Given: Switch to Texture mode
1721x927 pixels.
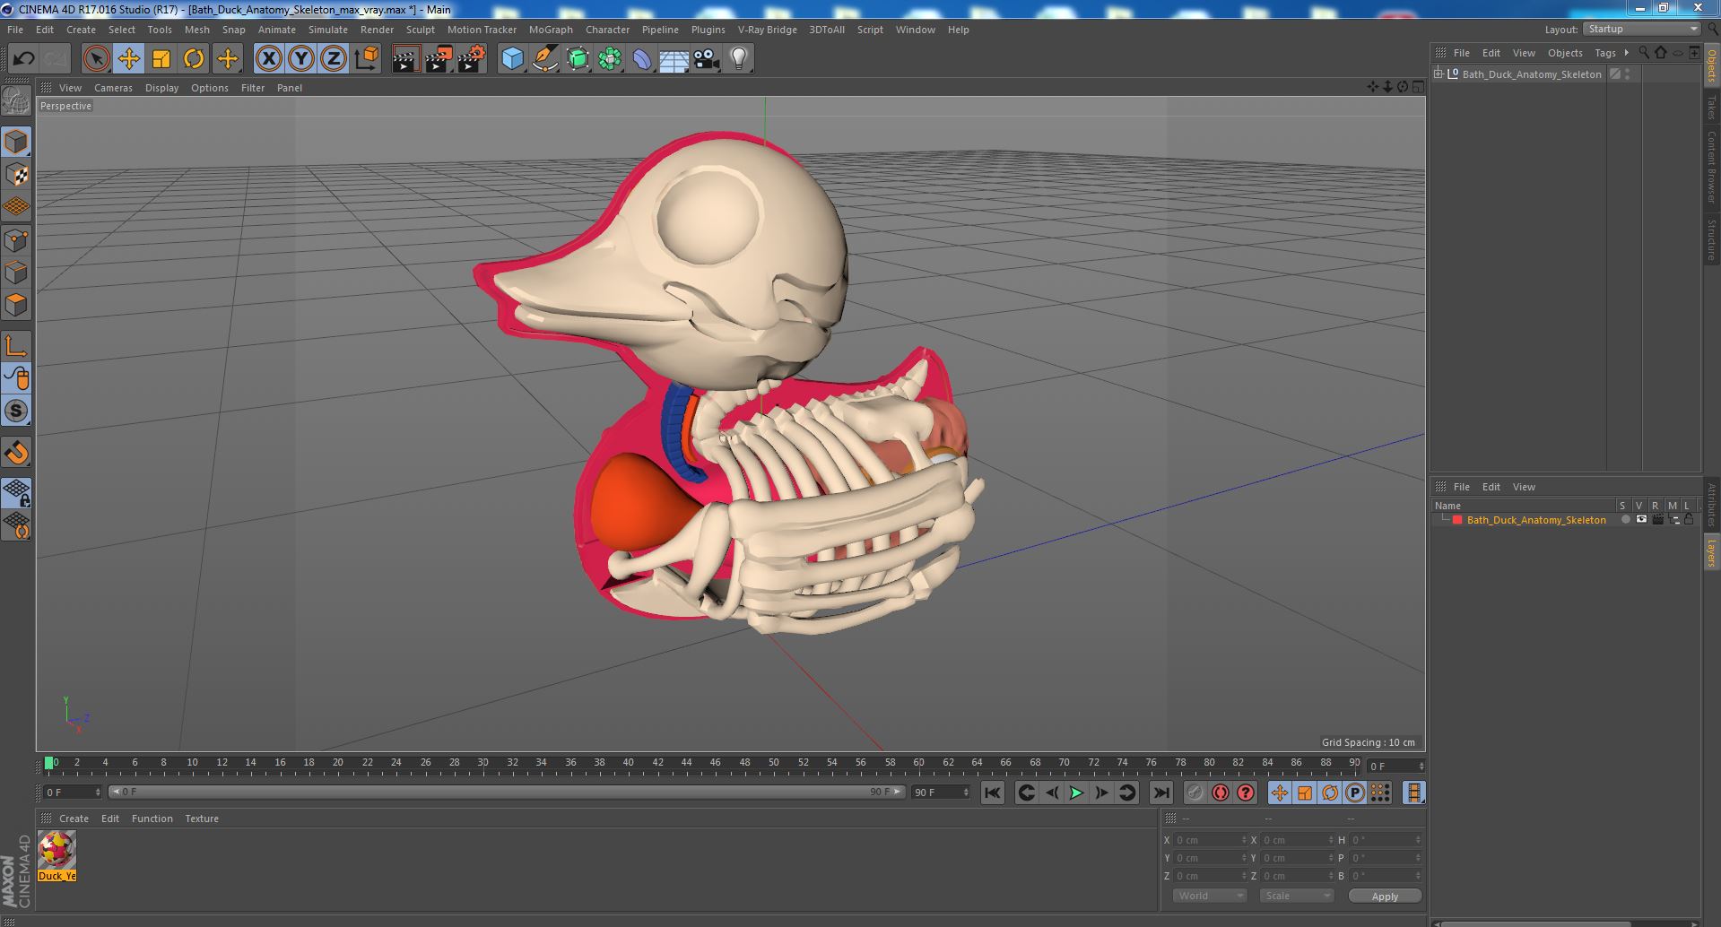Looking at the screenshot, I should (16, 175).
